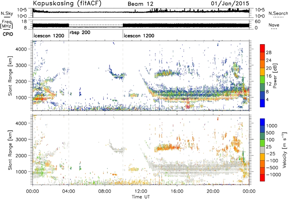Screen dimensions: 288x199
Task: Click the date "01/Jan/2015"
Action: coord(230,4)
